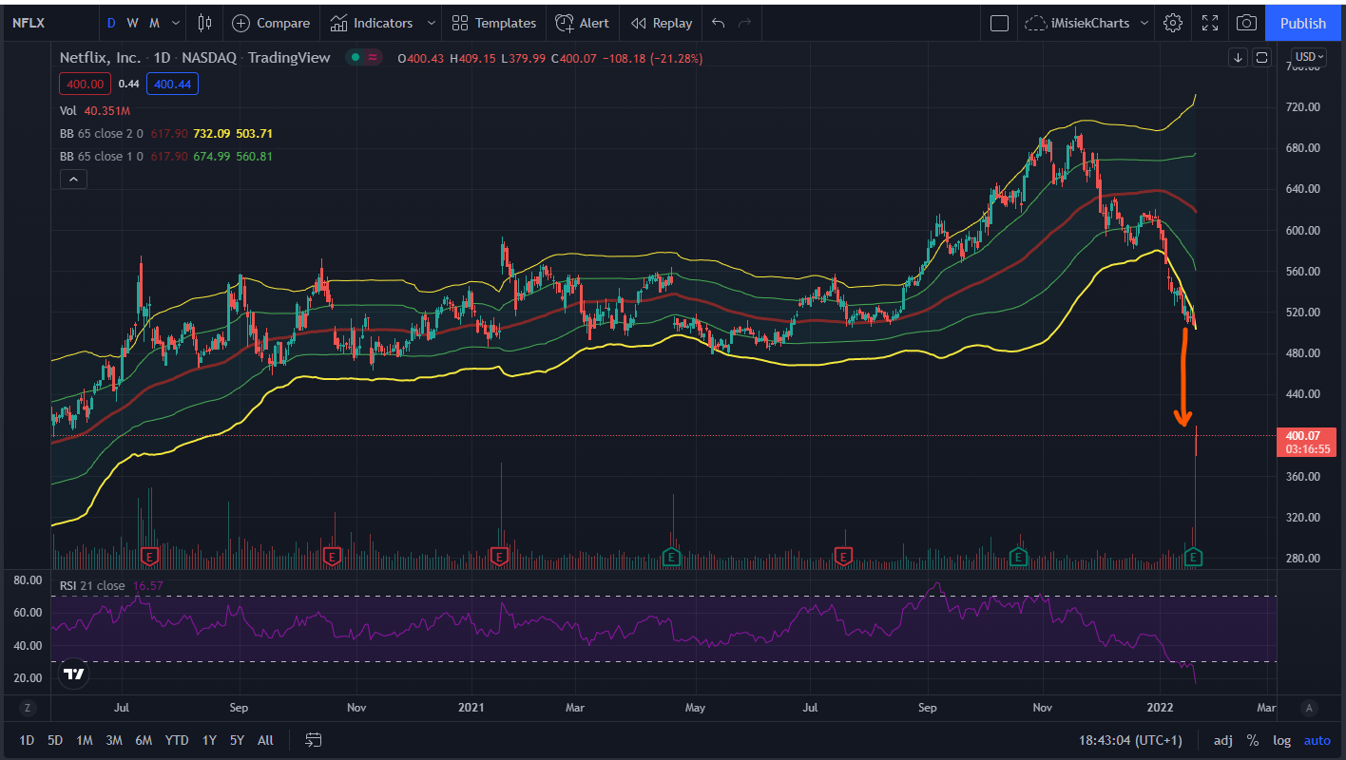Image resolution: width=1346 pixels, height=760 pixels.
Task: Redo the chart action
Action: (x=744, y=23)
